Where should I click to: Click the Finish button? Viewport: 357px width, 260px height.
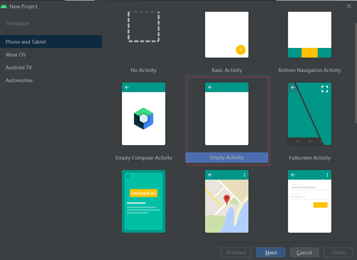(x=338, y=253)
